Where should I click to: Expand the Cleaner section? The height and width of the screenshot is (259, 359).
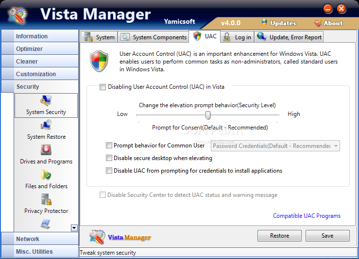pos(40,61)
